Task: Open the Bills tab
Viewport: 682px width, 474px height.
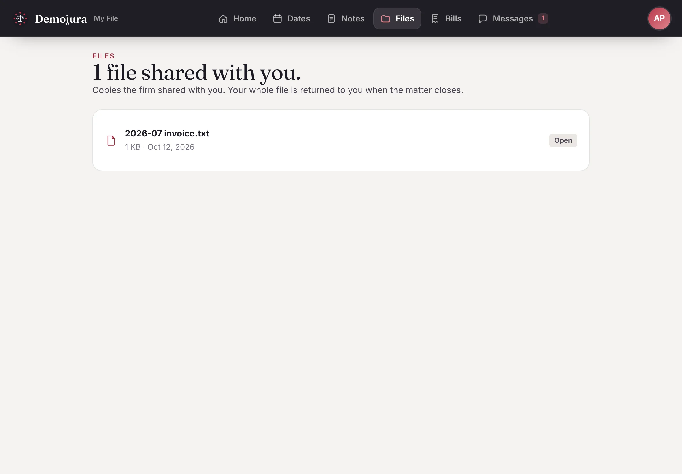Action: (x=446, y=18)
